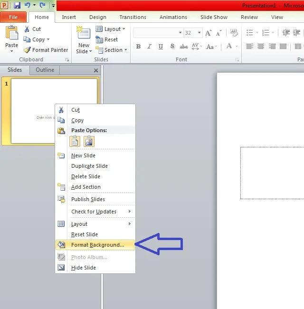Toggle Underline formatting

click(161, 47)
